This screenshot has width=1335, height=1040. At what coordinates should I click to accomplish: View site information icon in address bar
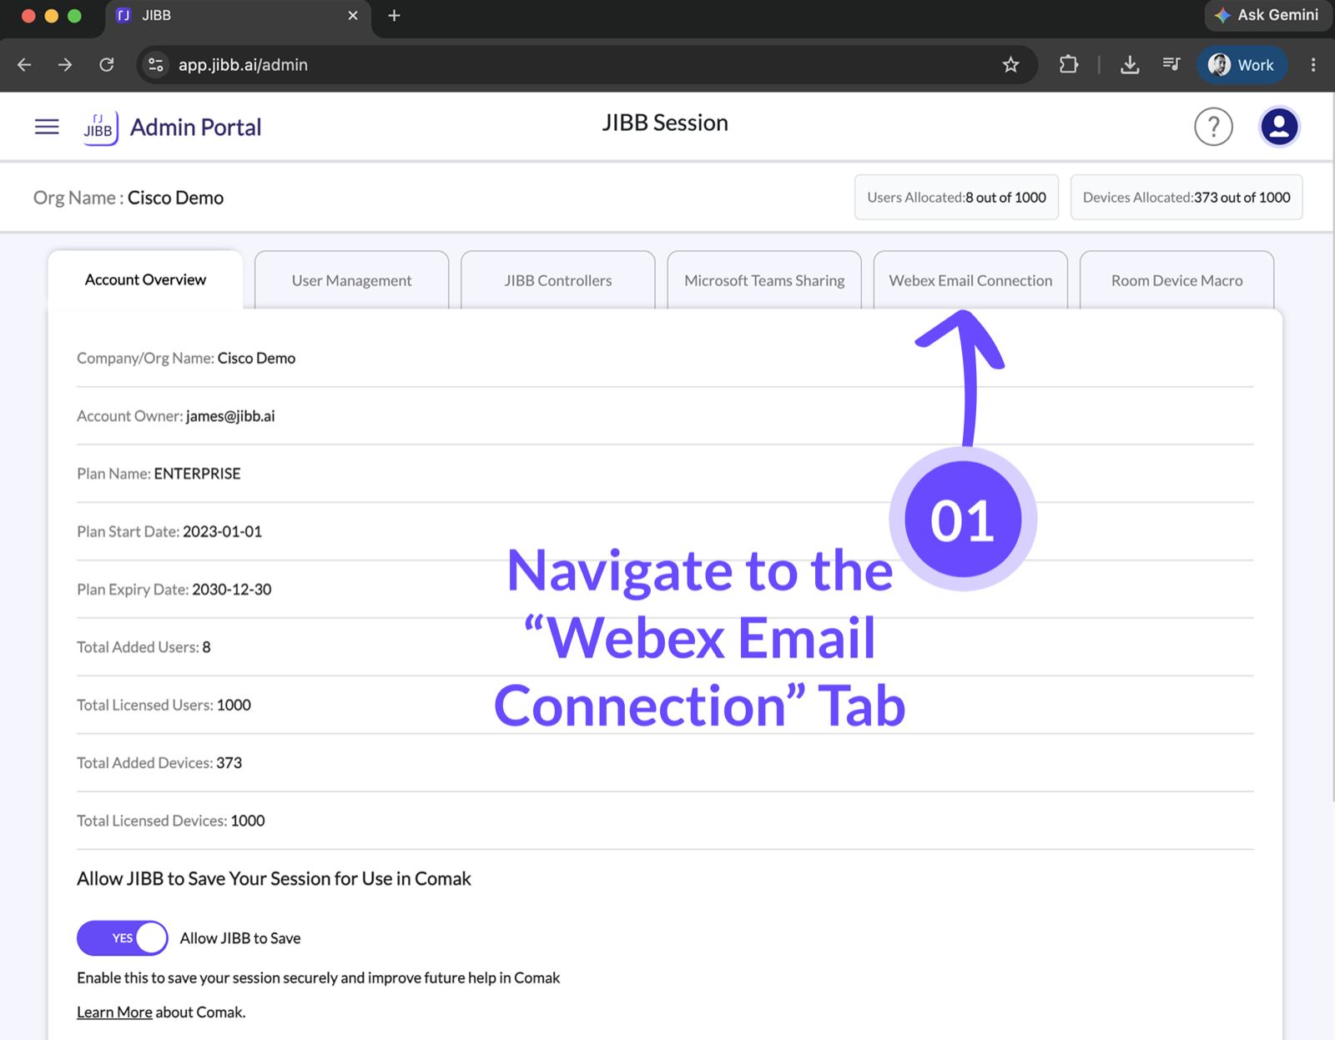pyautogui.click(x=155, y=64)
